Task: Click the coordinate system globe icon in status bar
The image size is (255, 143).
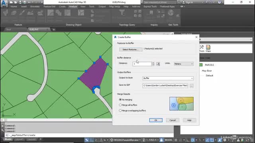Action: click(x=112, y=140)
